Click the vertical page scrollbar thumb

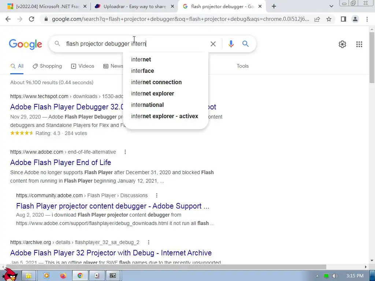coord(372,57)
